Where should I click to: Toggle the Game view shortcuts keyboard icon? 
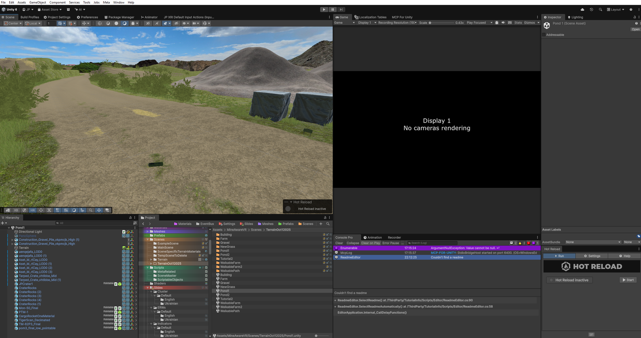[510, 23]
